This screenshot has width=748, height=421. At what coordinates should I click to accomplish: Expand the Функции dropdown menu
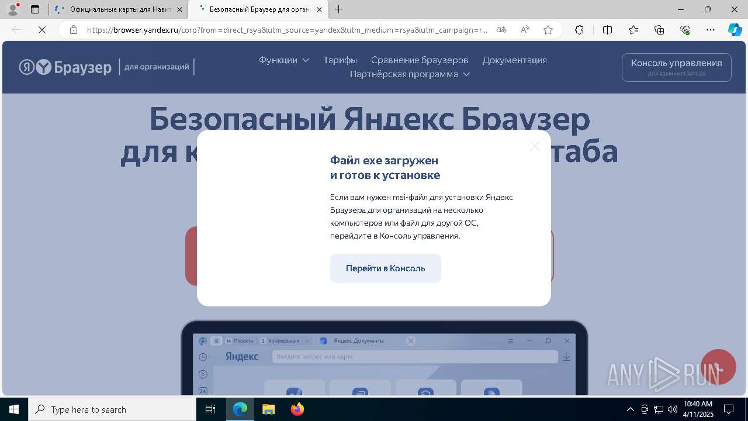tap(284, 60)
